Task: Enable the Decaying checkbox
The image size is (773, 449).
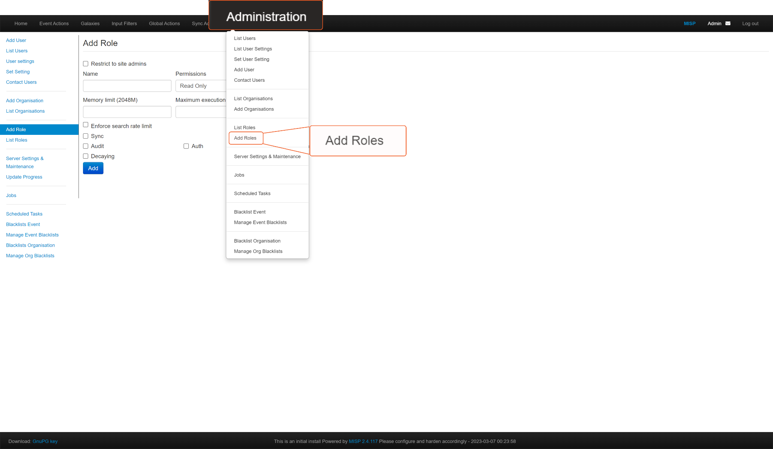Action: 86,156
